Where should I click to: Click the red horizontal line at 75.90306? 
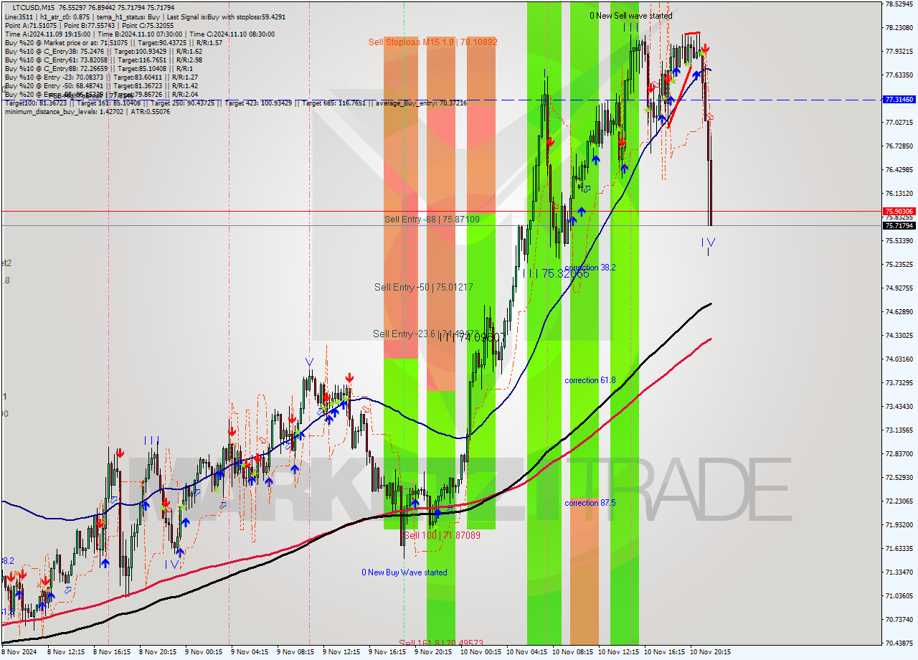[x=441, y=211]
